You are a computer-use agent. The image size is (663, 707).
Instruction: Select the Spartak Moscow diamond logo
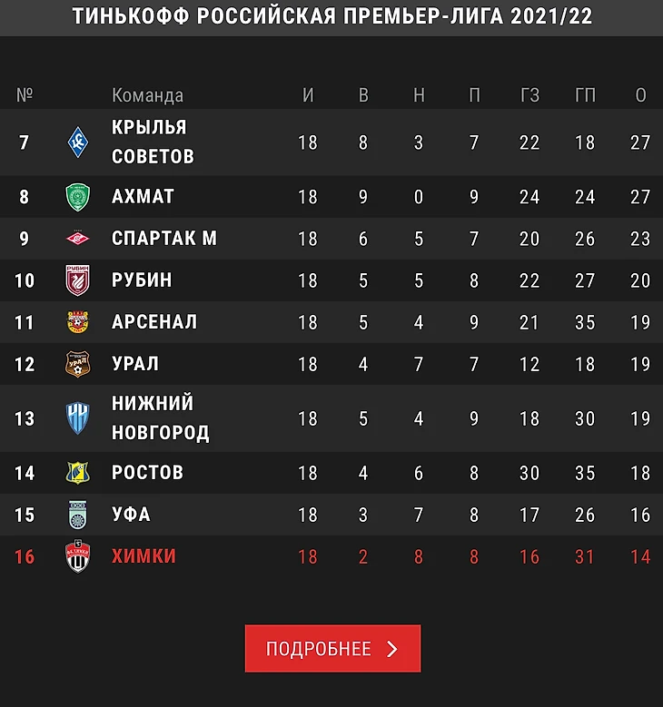pyautogui.click(x=77, y=238)
